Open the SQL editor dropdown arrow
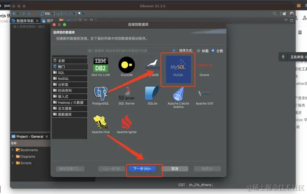The image size is (307, 194). [x=52, y=13]
